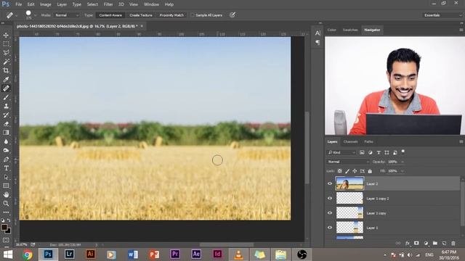Select the Hand tool
This screenshot has height=261, width=465.
tap(6, 195)
